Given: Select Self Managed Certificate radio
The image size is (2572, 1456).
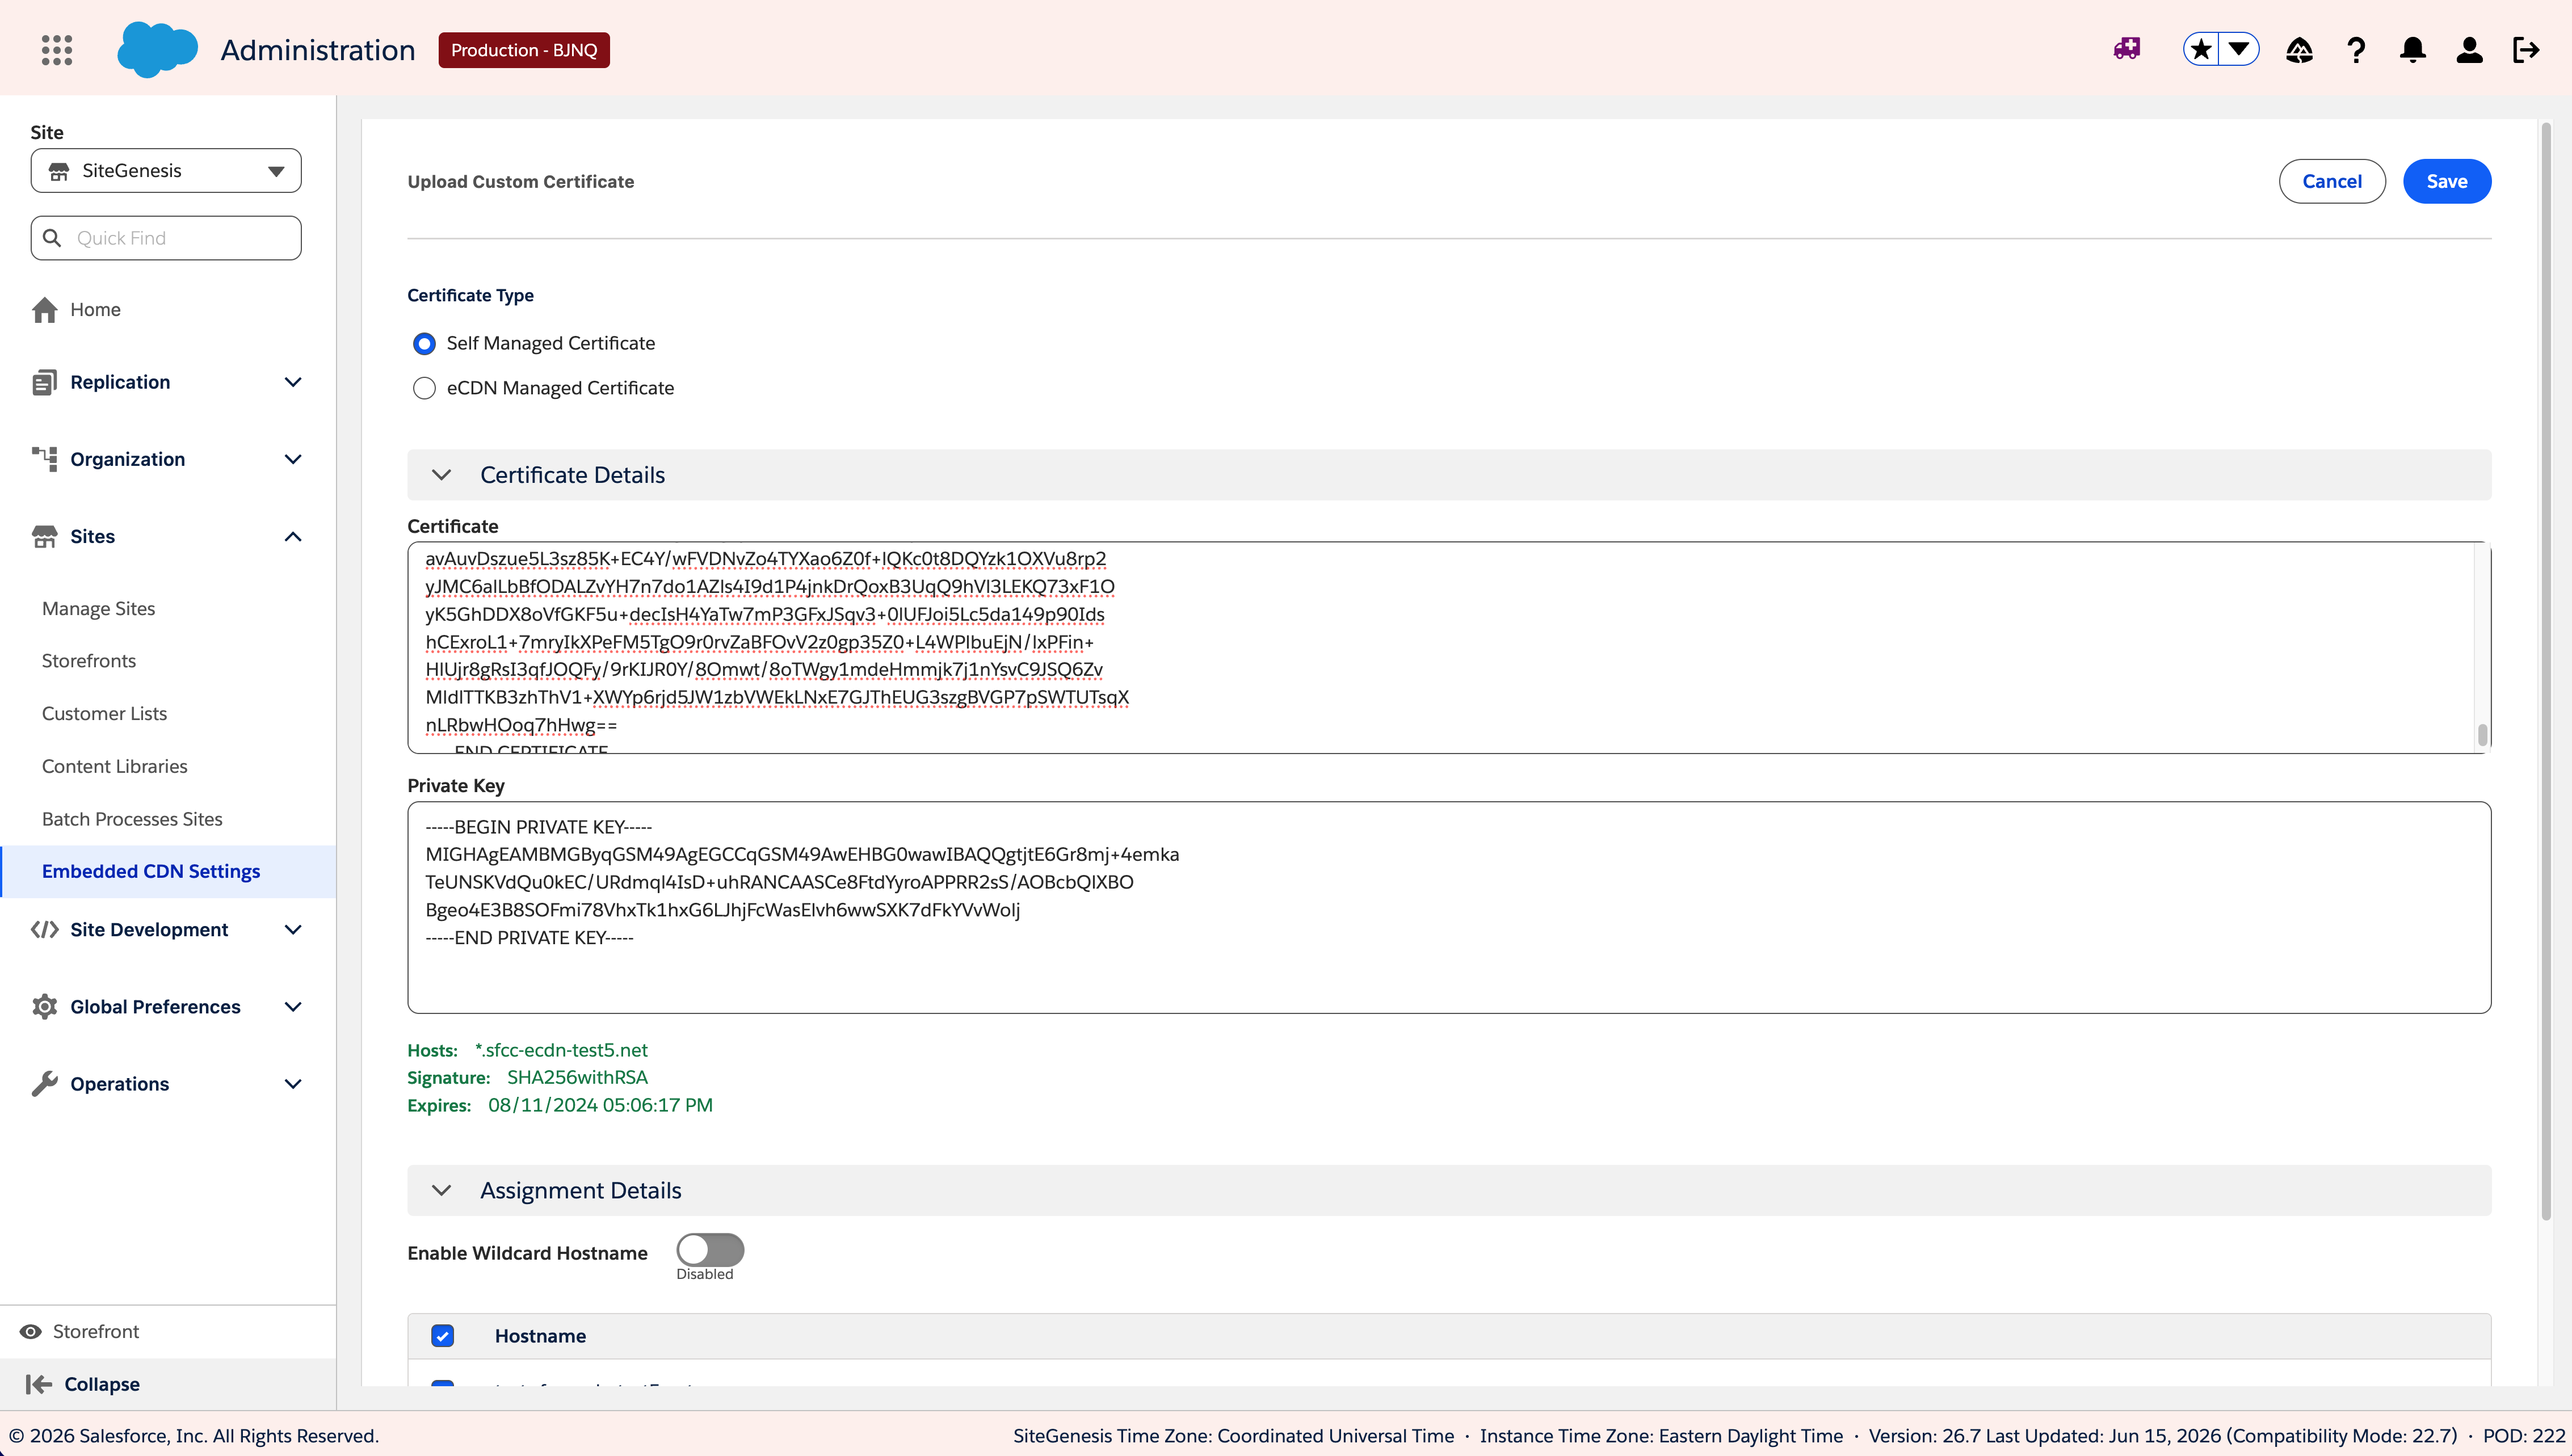Looking at the screenshot, I should pos(424,344).
